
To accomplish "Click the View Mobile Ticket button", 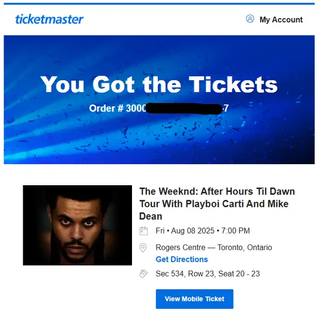I will (194, 299).
